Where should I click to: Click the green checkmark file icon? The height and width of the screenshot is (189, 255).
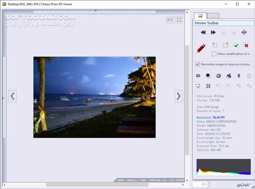click(x=236, y=45)
